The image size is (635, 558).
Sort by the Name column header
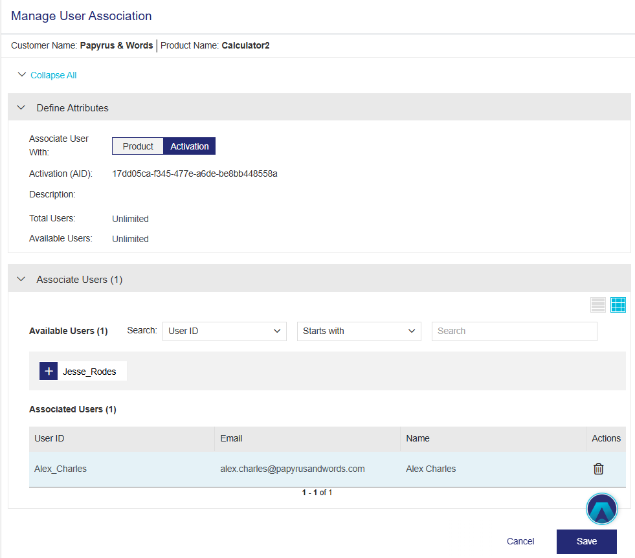[x=418, y=438]
